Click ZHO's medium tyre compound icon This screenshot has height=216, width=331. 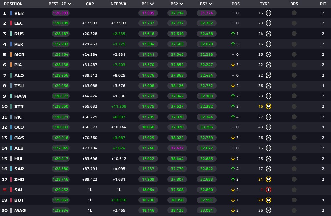click(x=268, y=179)
